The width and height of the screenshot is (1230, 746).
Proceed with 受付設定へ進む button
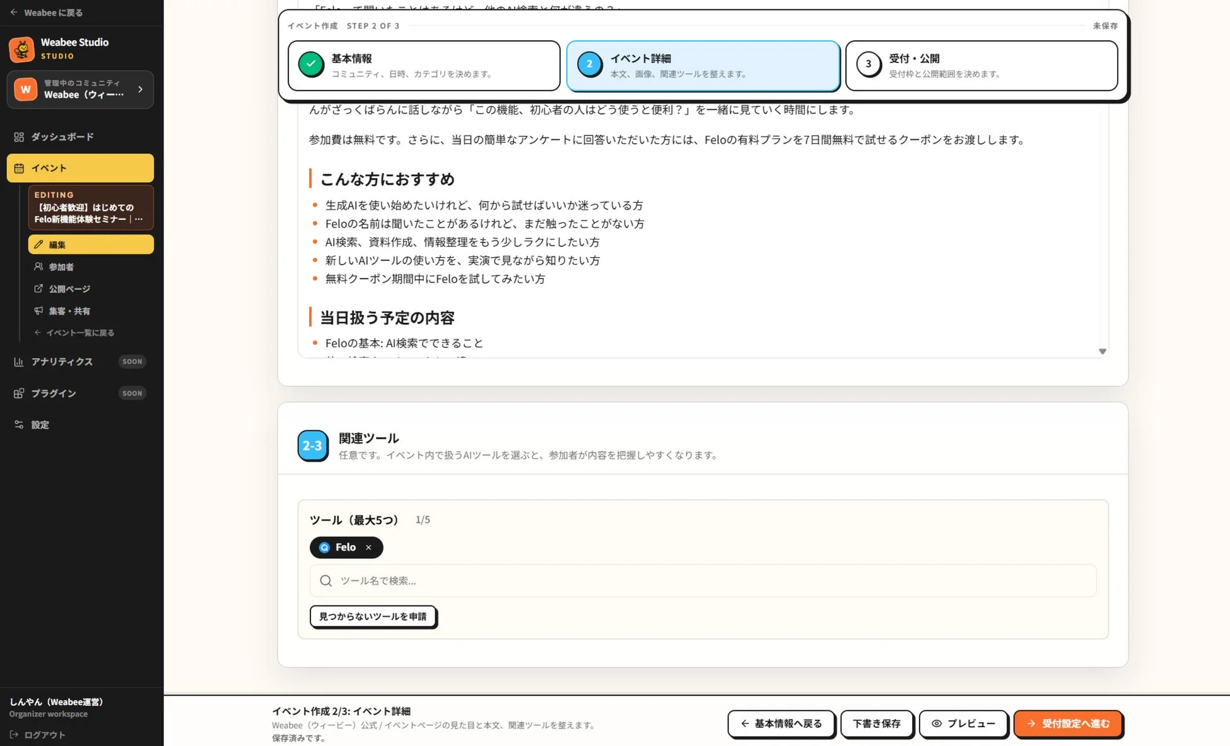(x=1068, y=724)
